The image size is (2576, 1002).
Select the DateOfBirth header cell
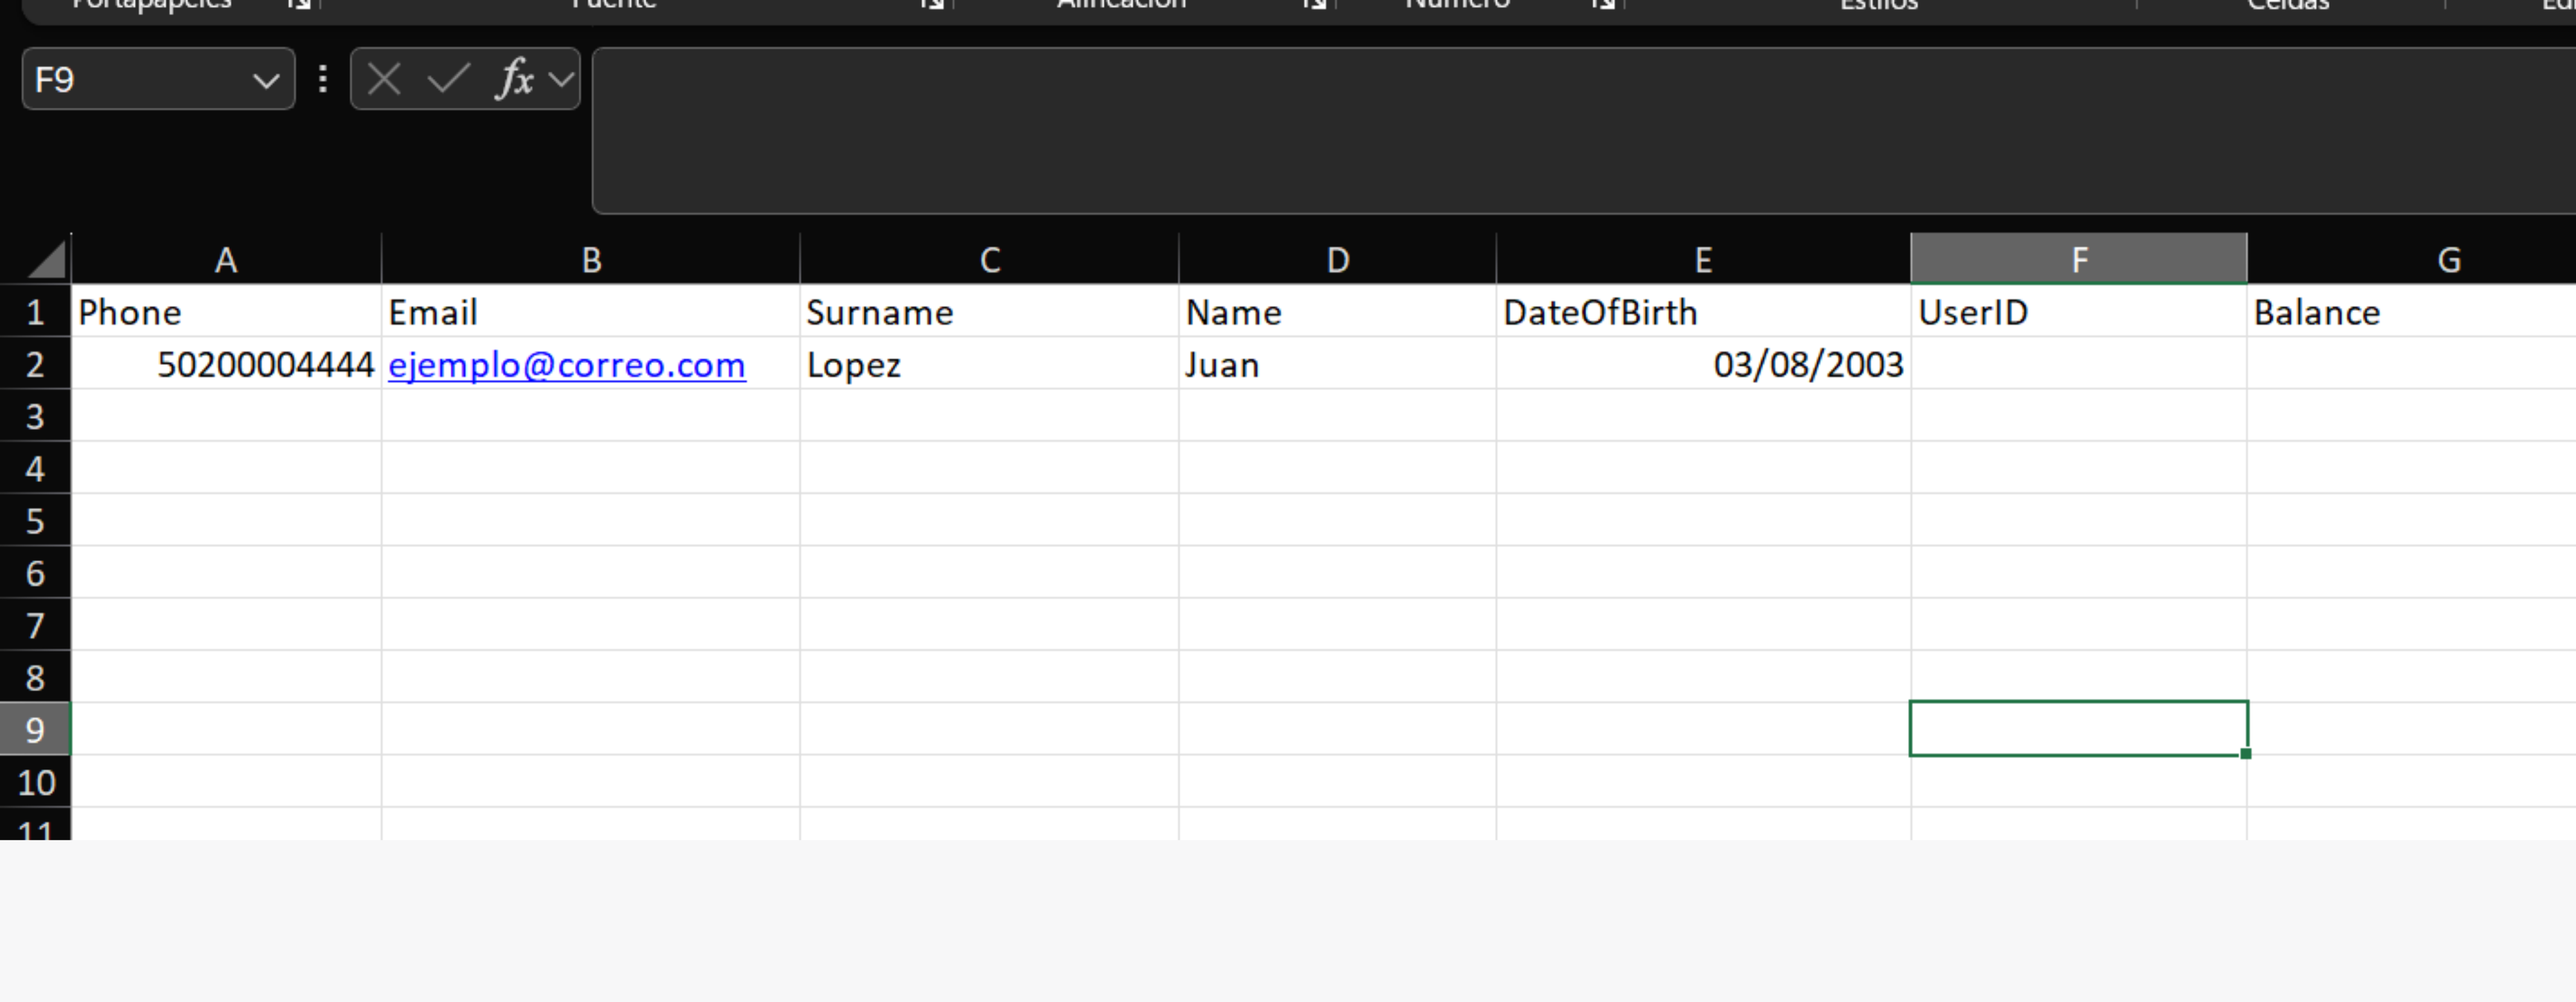[x=1703, y=312]
